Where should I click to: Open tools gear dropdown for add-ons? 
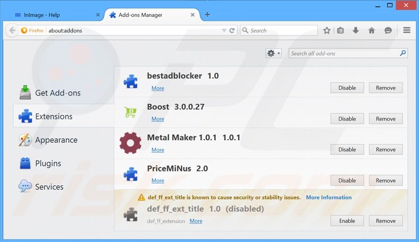pyautogui.click(x=273, y=54)
